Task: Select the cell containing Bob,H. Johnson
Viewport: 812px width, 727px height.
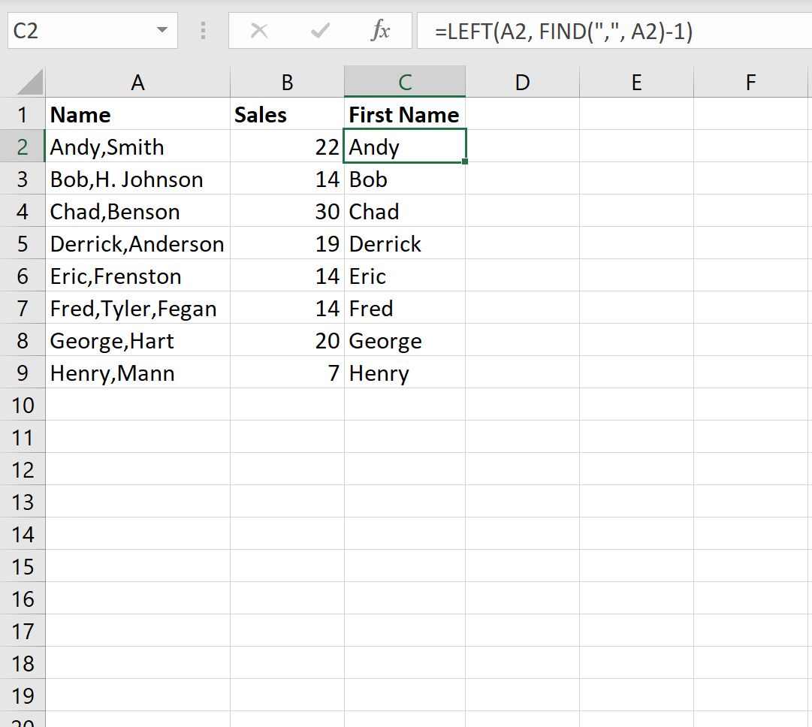Action: point(137,179)
